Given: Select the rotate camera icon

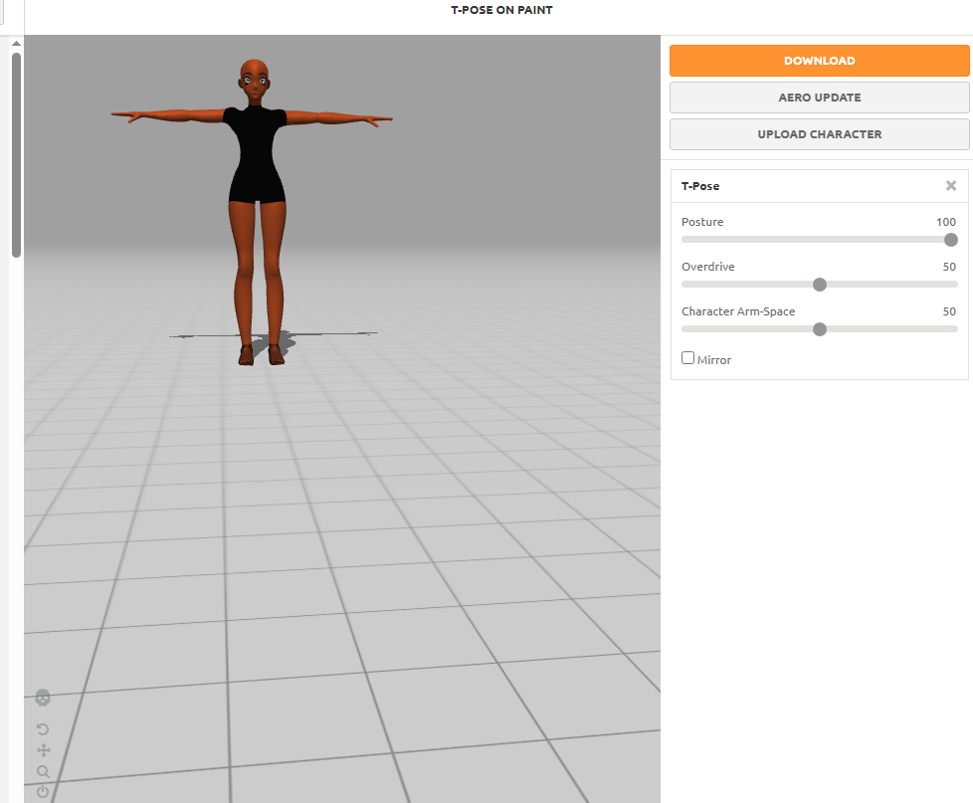Looking at the screenshot, I should [x=43, y=729].
